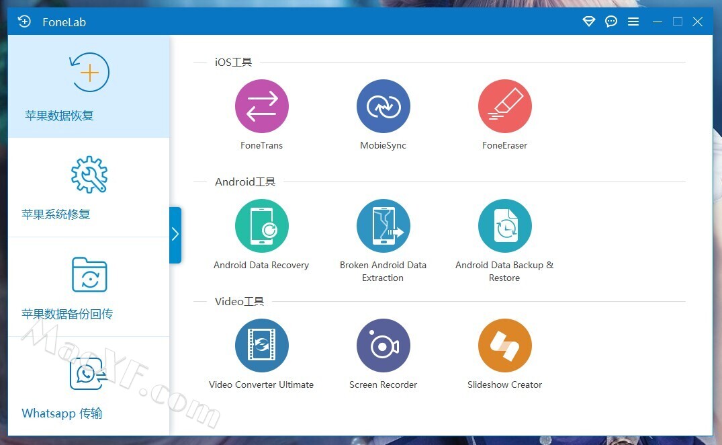Select 苹果数据备份回传 in sidebar
The height and width of the screenshot is (445, 722).
point(89,287)
